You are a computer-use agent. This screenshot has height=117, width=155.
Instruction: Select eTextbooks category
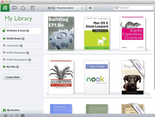click(21, 45)
